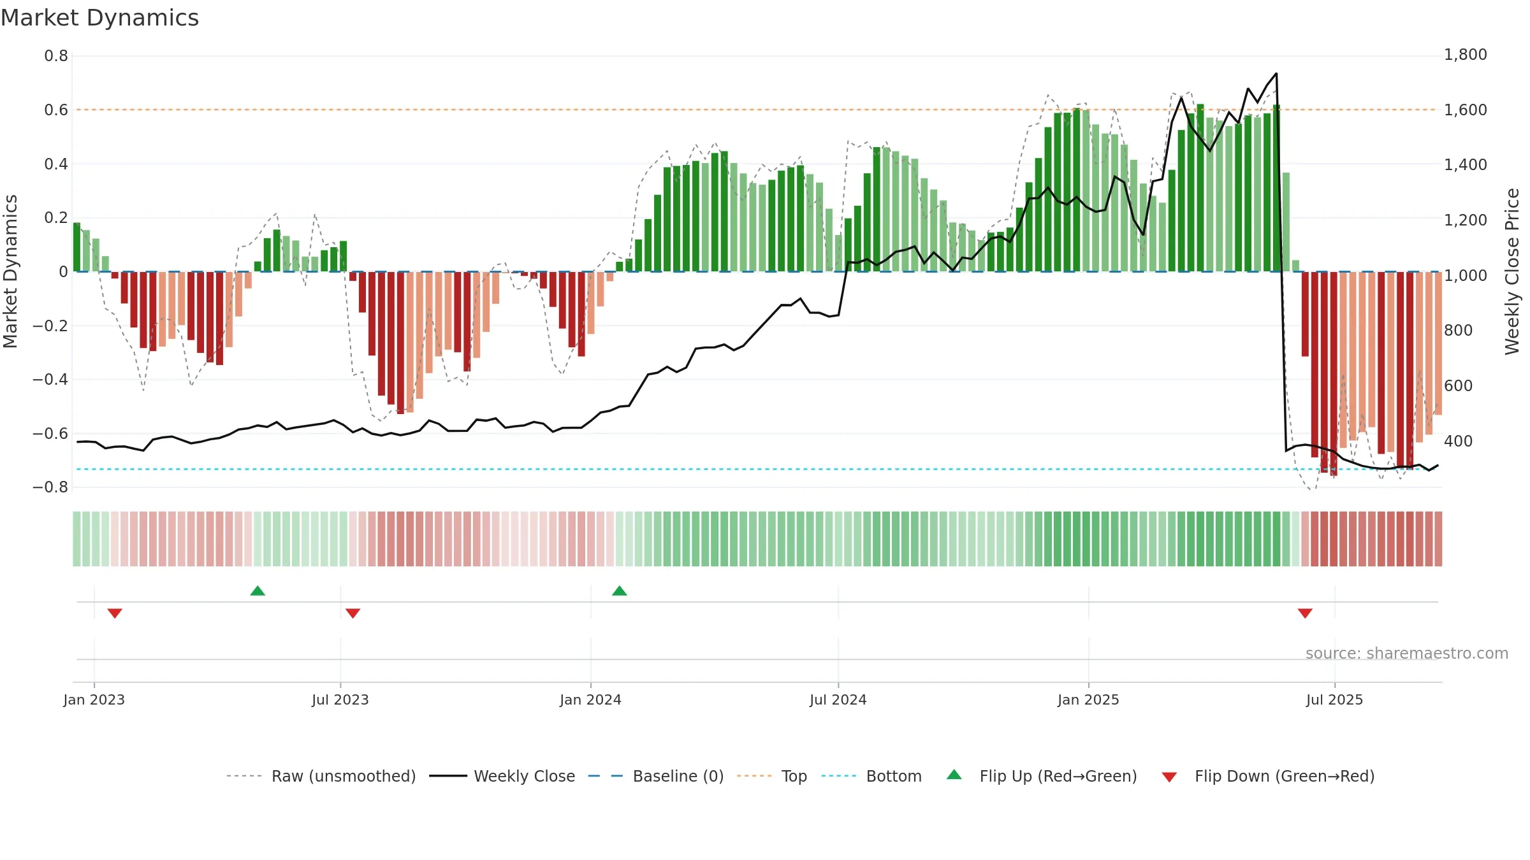Click the red flip-down triangle near Jul 2023

(353, 613)
